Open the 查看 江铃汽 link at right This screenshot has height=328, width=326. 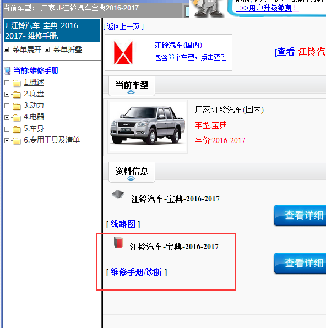300,52
